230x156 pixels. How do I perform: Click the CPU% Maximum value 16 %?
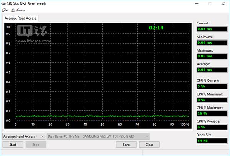212,114
